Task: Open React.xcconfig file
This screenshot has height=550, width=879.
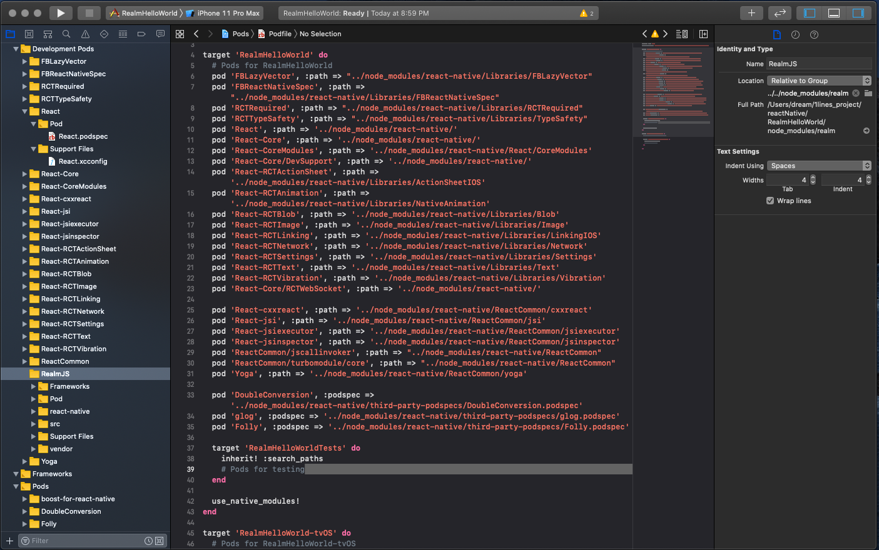Action: coord(83,161)
